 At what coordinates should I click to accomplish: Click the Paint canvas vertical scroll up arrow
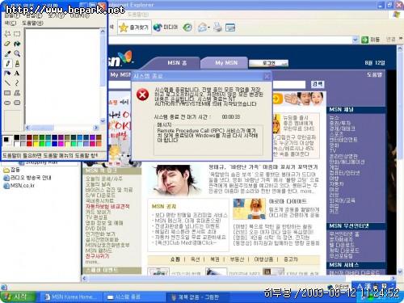[x=103, y=32]
